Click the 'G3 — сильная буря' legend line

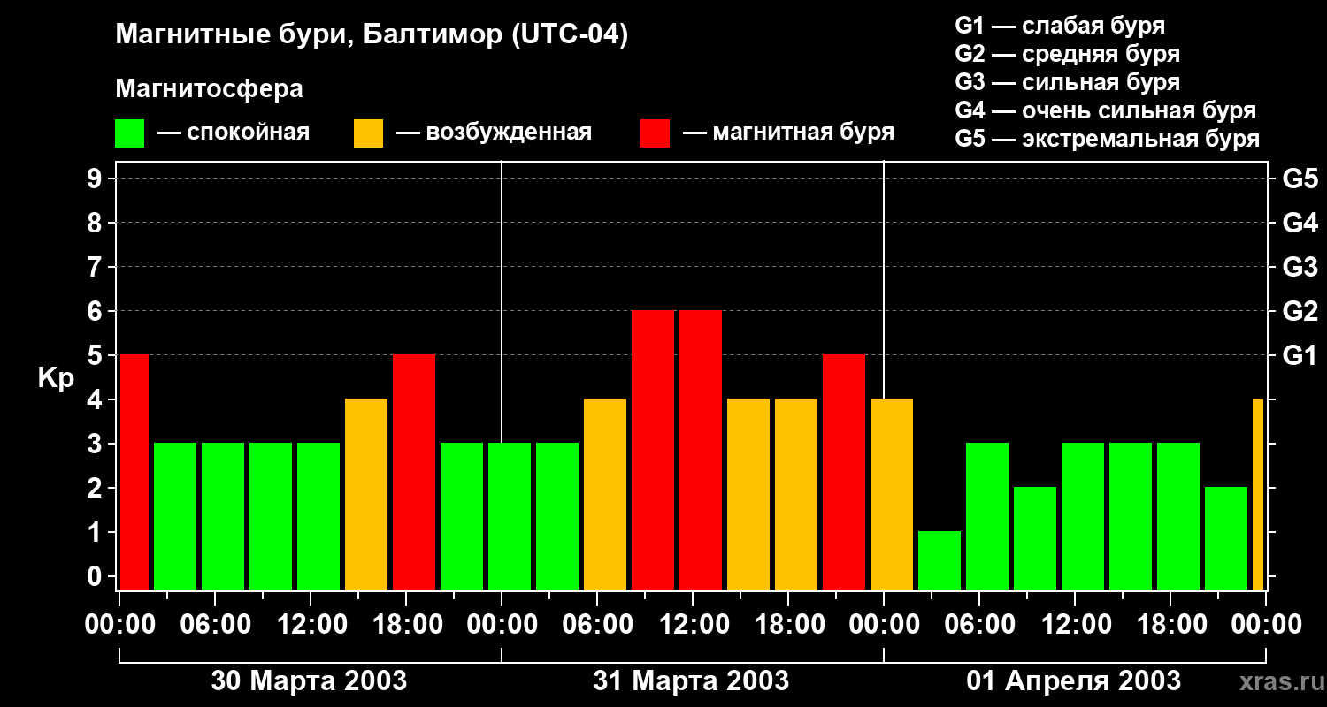click(x=1067, y=82)
